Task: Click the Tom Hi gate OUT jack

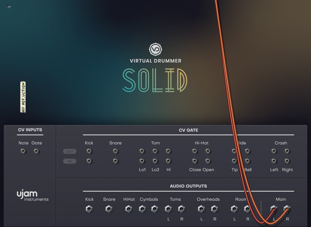Action: (168, 151)
